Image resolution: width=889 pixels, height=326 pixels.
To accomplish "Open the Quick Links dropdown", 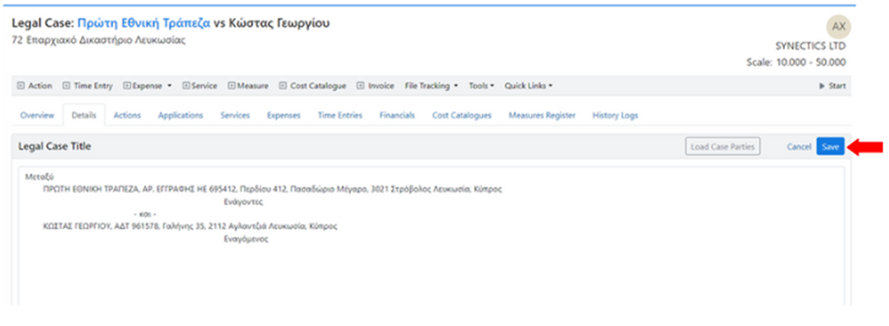I will [x=529, y=86].
